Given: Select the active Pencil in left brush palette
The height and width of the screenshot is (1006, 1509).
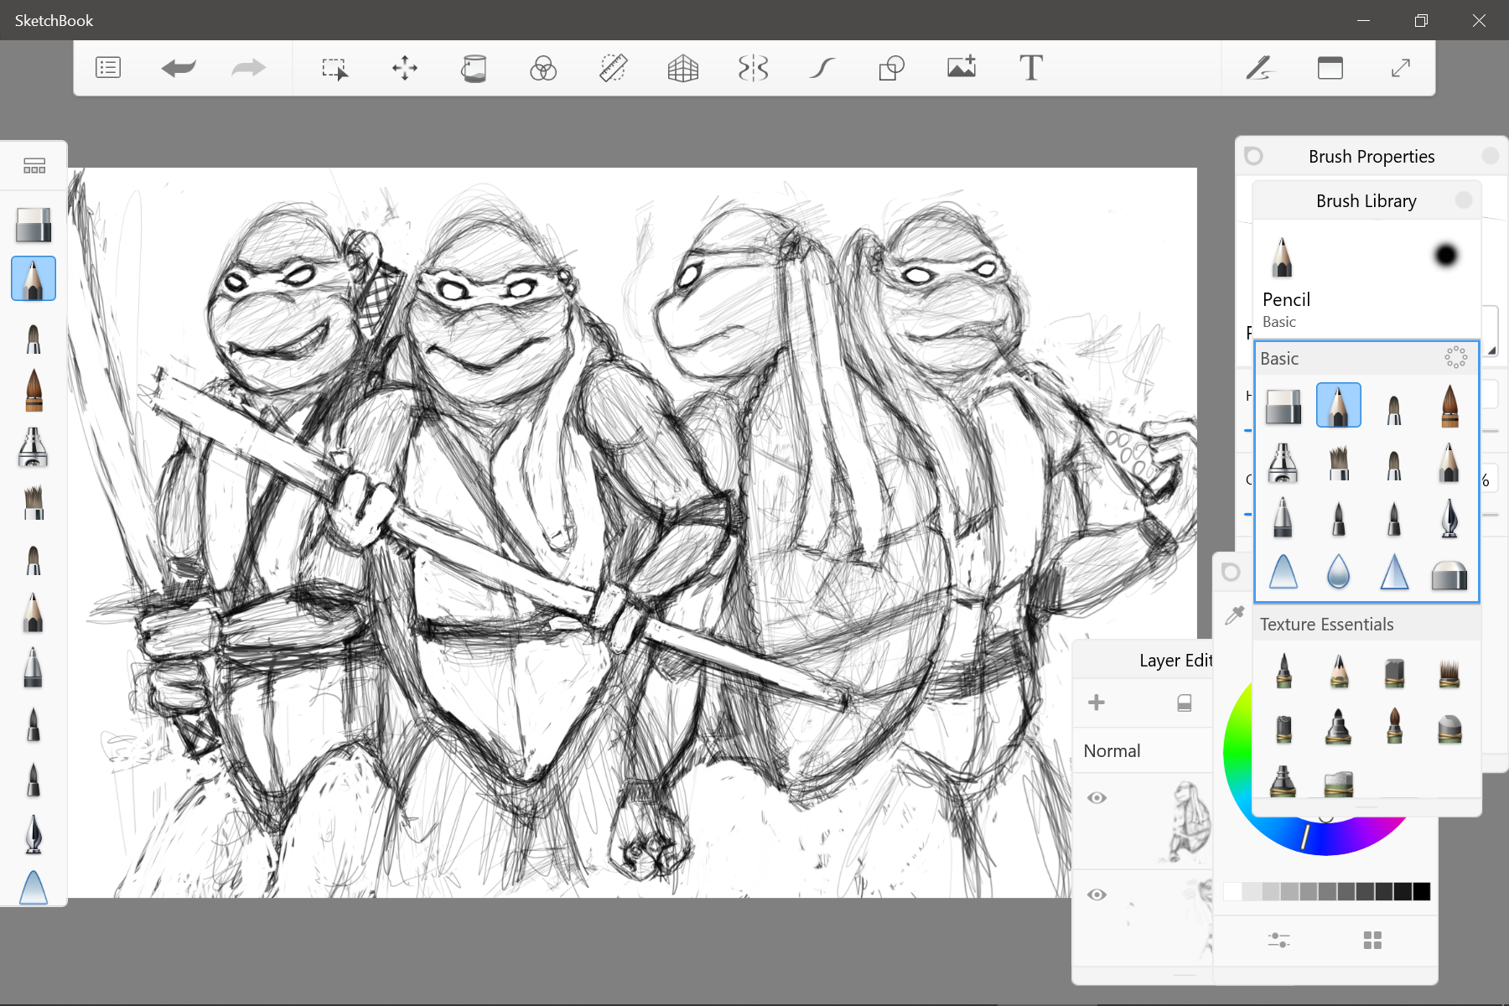Looking at the screenshot, I should pos(34,279).
